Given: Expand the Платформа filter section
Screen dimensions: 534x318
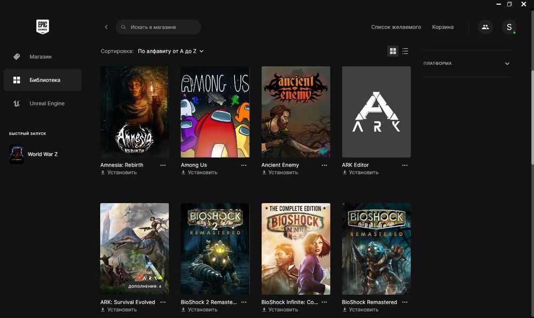Looking at the screenshot, I should (467, 63).
